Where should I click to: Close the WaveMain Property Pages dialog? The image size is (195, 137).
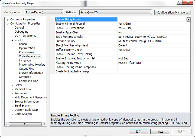pos(188,2)
